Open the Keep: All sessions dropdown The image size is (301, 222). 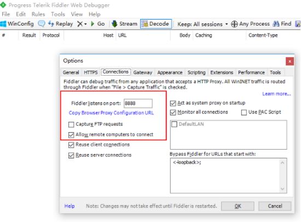202,24
